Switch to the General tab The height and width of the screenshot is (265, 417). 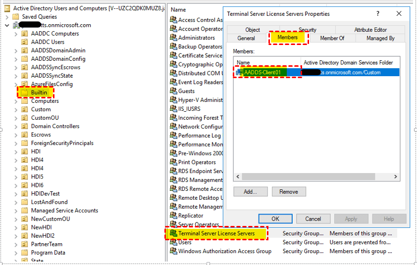click(246, 38)
